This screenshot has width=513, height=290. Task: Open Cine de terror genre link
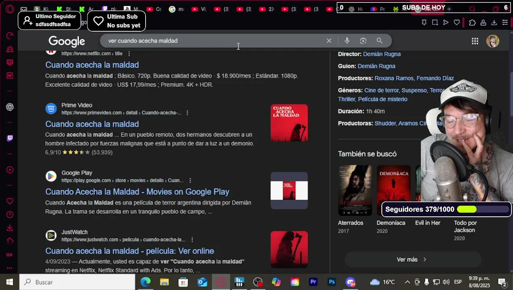(382, 90)
